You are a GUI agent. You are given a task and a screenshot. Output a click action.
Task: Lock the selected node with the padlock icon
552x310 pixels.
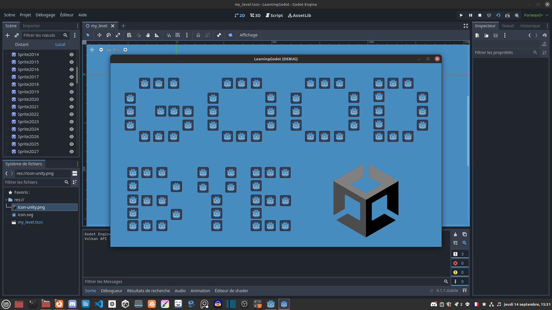click(x=198, y=35)
